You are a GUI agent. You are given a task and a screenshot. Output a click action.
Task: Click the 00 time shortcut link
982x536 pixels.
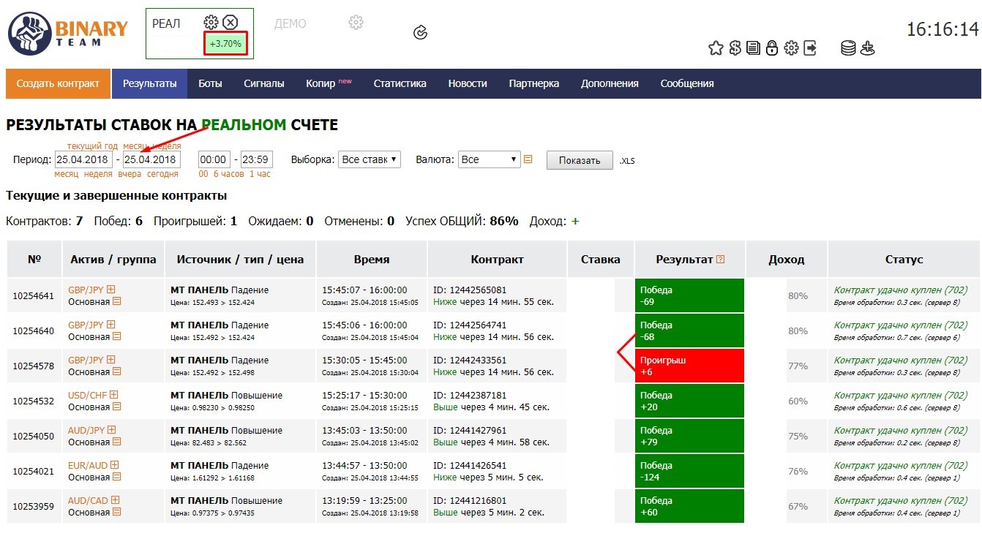pyautogui.click(x=203, y=174)
